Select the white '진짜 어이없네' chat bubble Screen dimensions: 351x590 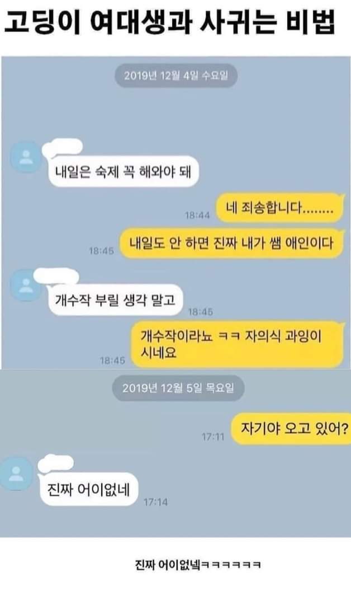pos(89,489)
